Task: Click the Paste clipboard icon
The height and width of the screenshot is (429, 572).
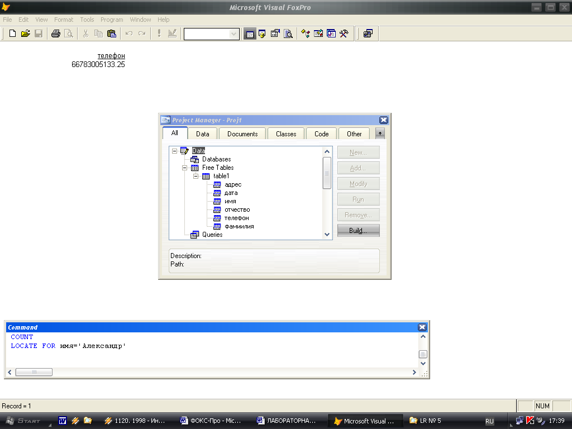Action: [112, 34]
